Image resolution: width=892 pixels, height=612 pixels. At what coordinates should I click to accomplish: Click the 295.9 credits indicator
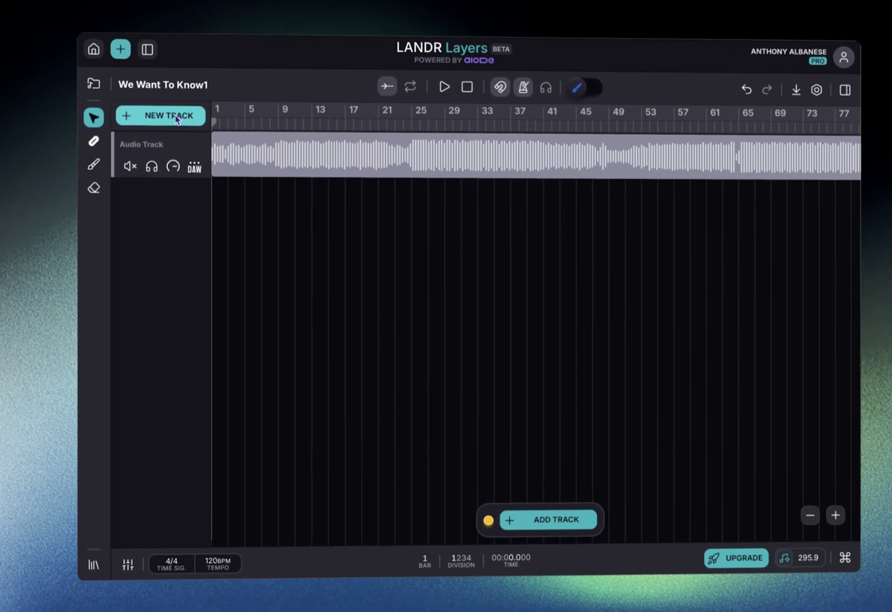pos(800,558)
